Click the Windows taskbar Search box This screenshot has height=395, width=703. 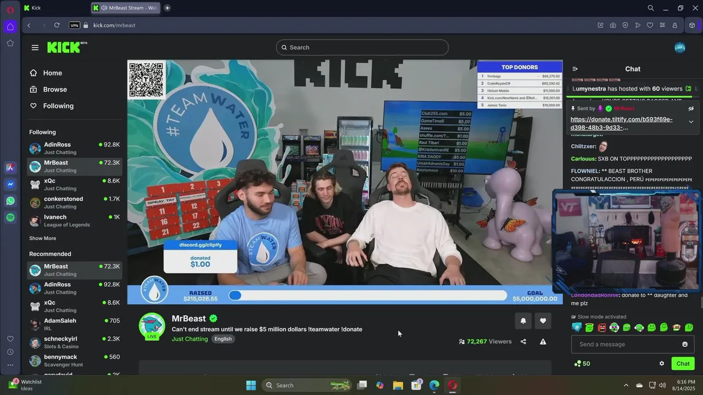[x=306, y=385]
